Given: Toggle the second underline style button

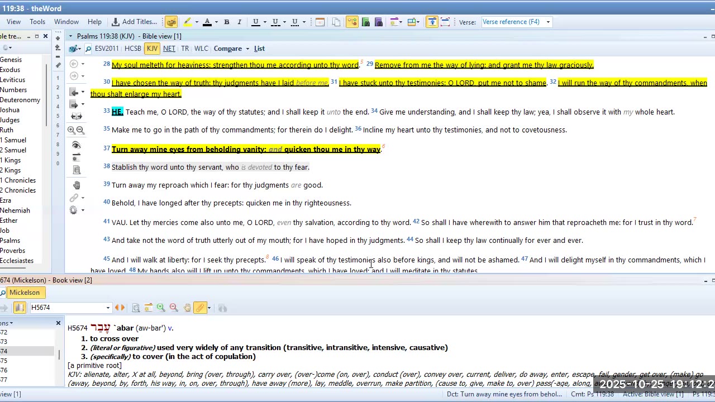Looking at the screenshot, I should [275, 22].
